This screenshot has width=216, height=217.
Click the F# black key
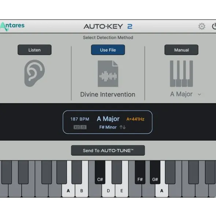click(x=140, y=173)
